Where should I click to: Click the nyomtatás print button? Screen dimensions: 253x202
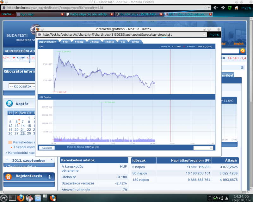coord(47,148)
